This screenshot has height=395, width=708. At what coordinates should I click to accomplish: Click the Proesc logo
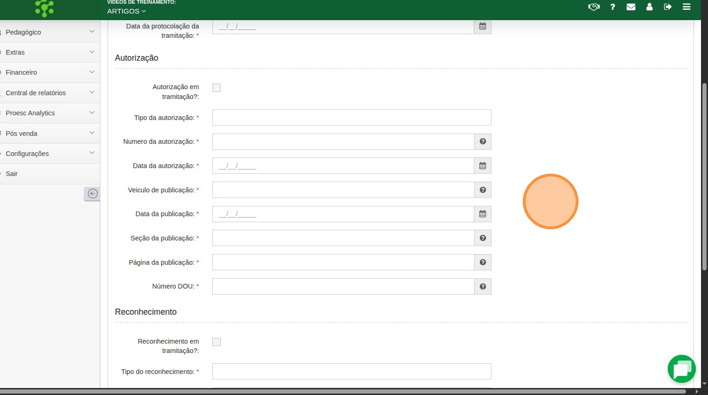tap(44, 8)
